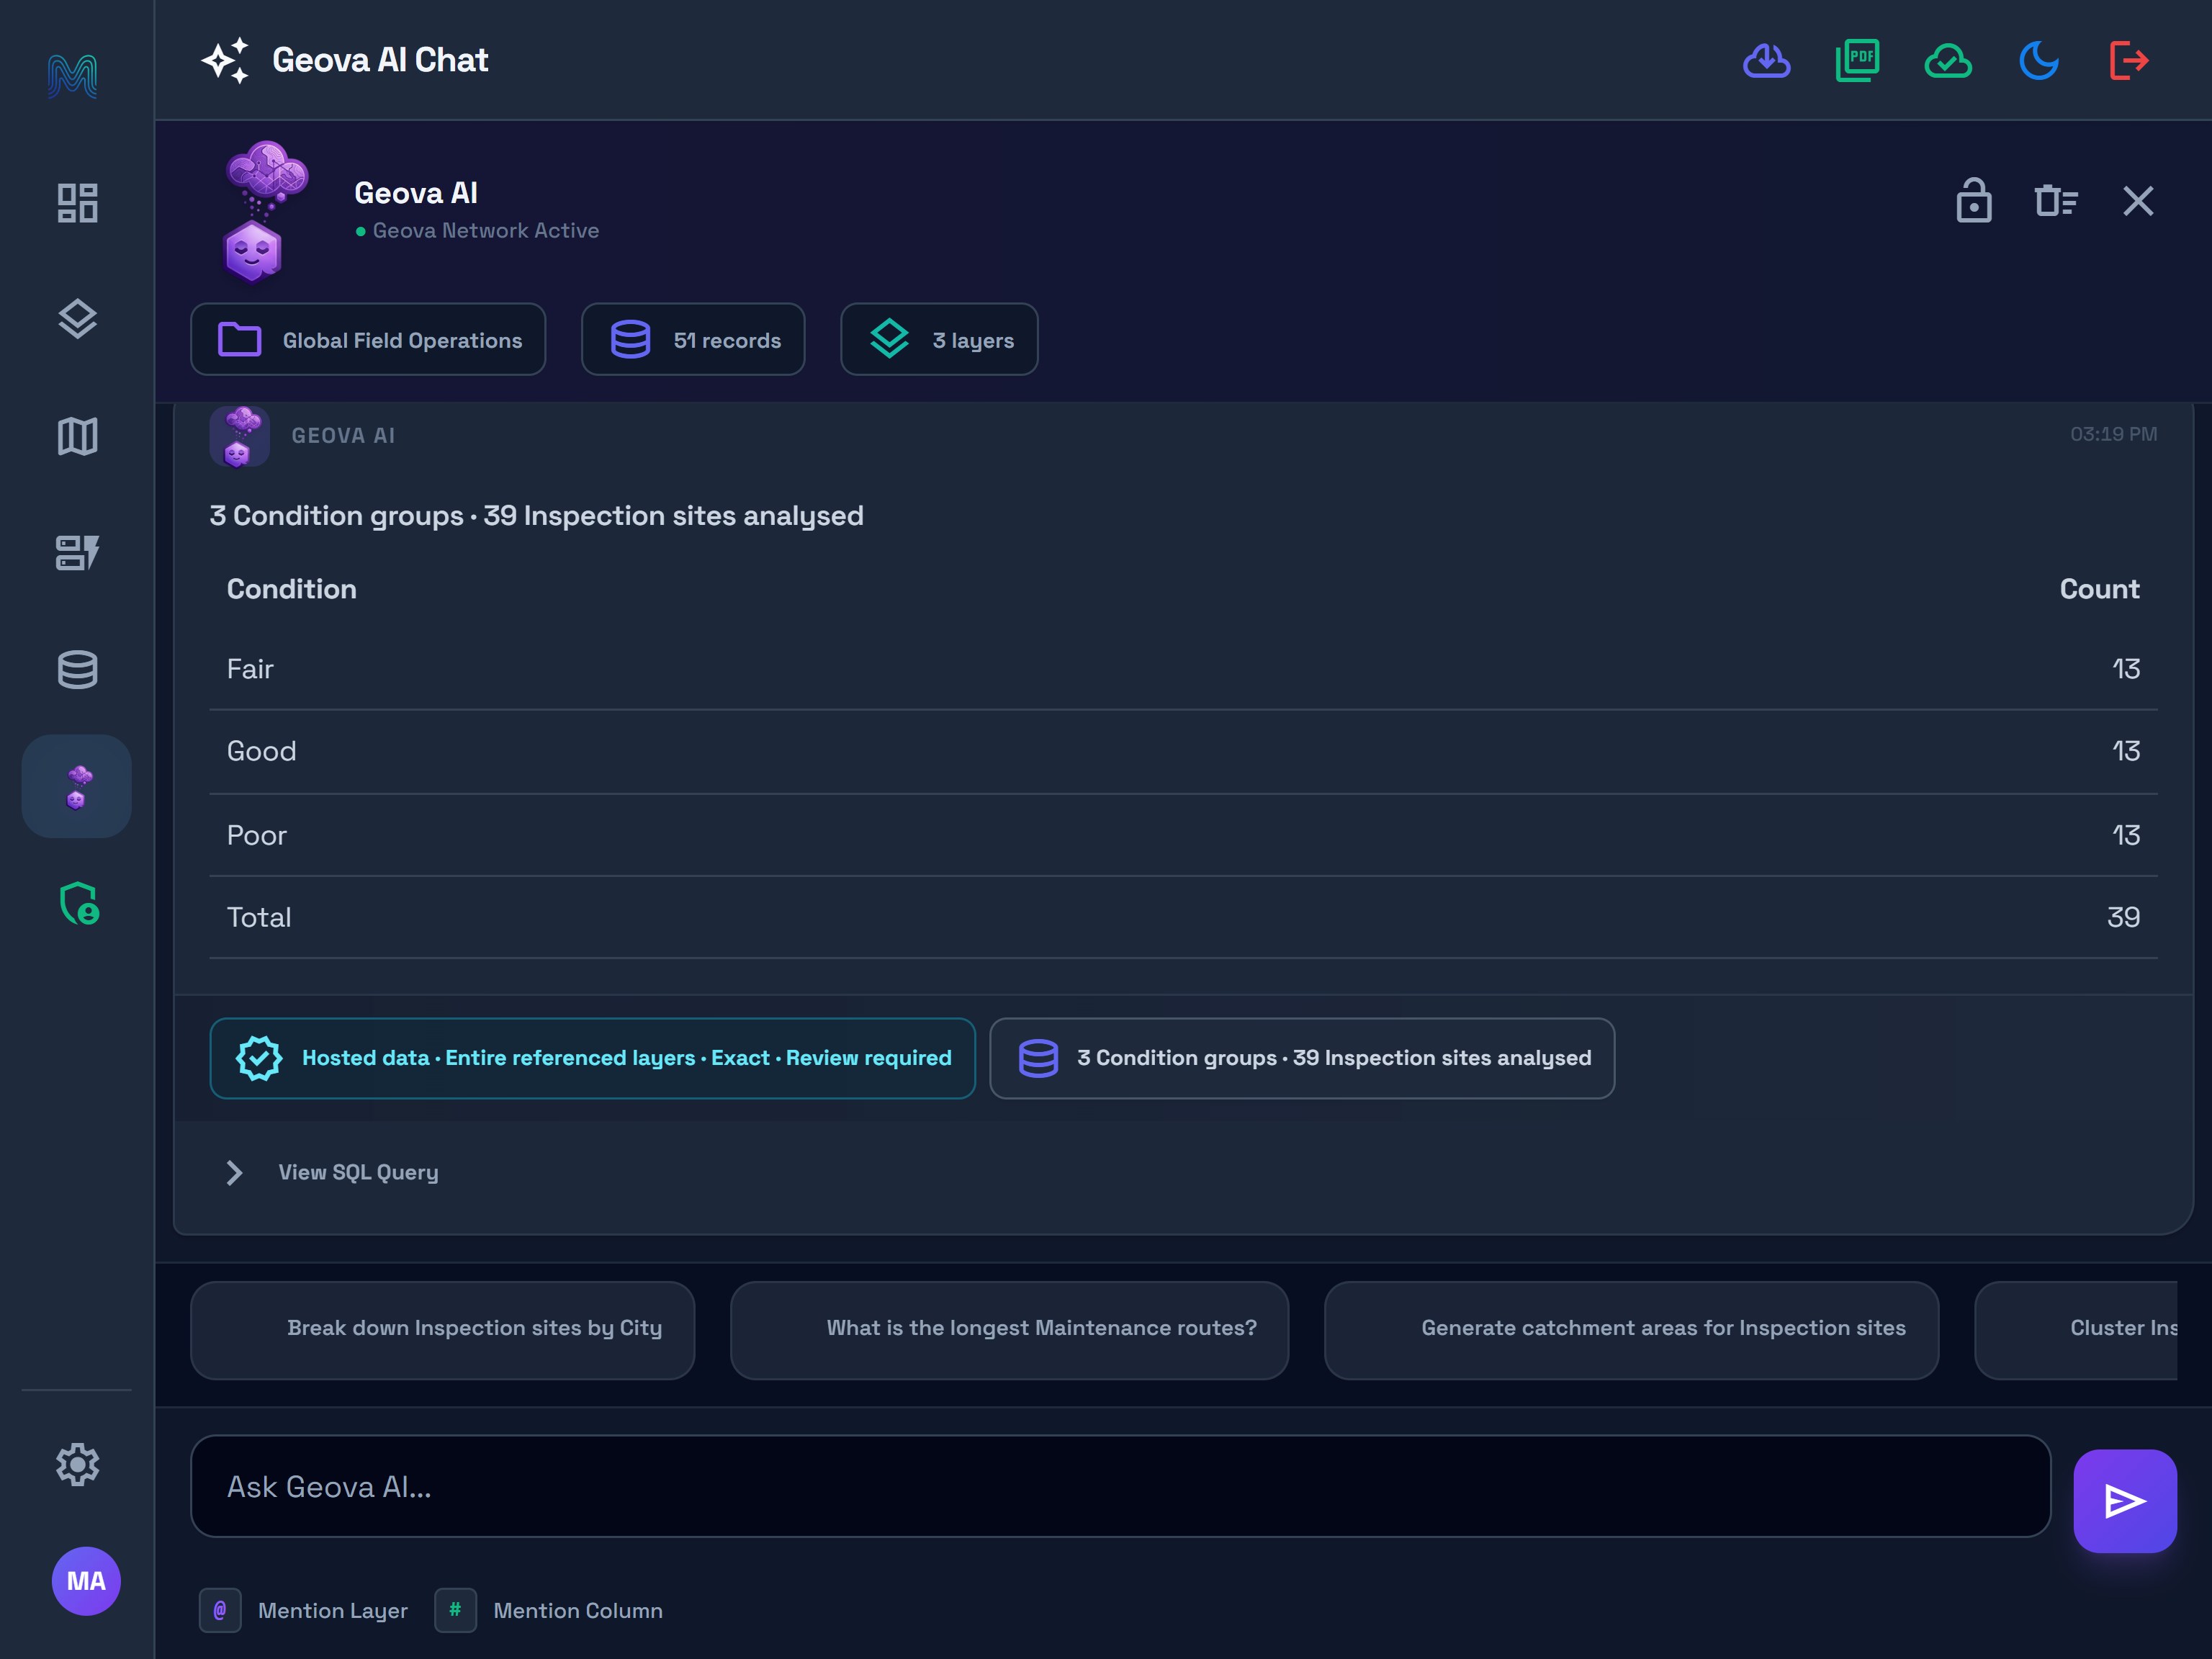Focus the Ask Geova AI input field
This screenshot has height=1659, width=2212.
1121,1487
